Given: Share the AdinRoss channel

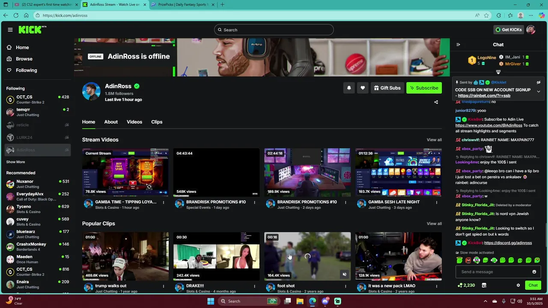Looking at the screenshot, I should [436, 102].
